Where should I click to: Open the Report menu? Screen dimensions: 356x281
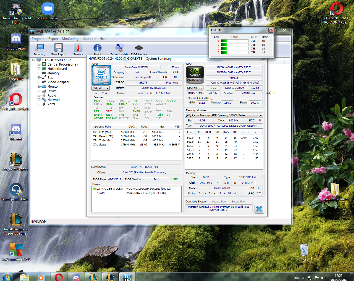(x=53, y=39)
